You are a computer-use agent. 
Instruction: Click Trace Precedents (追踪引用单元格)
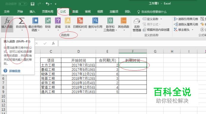click(x=186, y=19)
